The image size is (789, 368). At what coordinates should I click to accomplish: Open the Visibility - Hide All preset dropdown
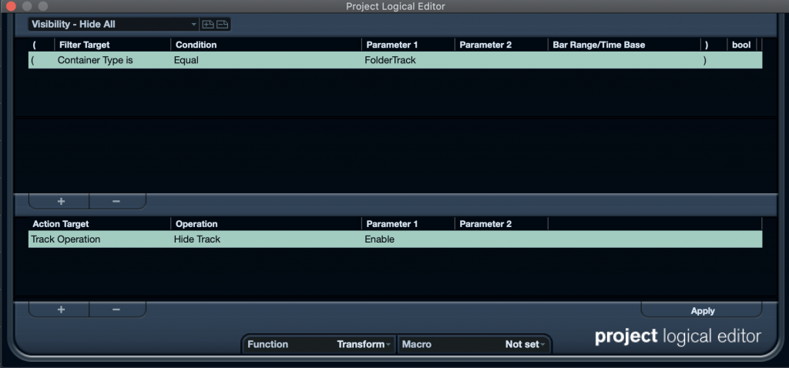pos(114,24)
